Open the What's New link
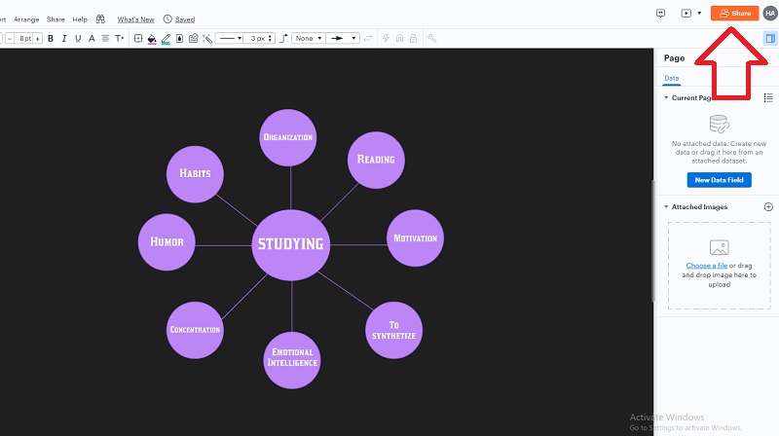The height and width of the screenshot is (436, 779). (x=135, y=19)
